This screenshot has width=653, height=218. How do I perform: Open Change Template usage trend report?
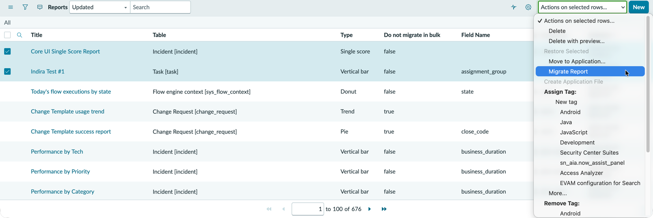click(x=67, y=112)
